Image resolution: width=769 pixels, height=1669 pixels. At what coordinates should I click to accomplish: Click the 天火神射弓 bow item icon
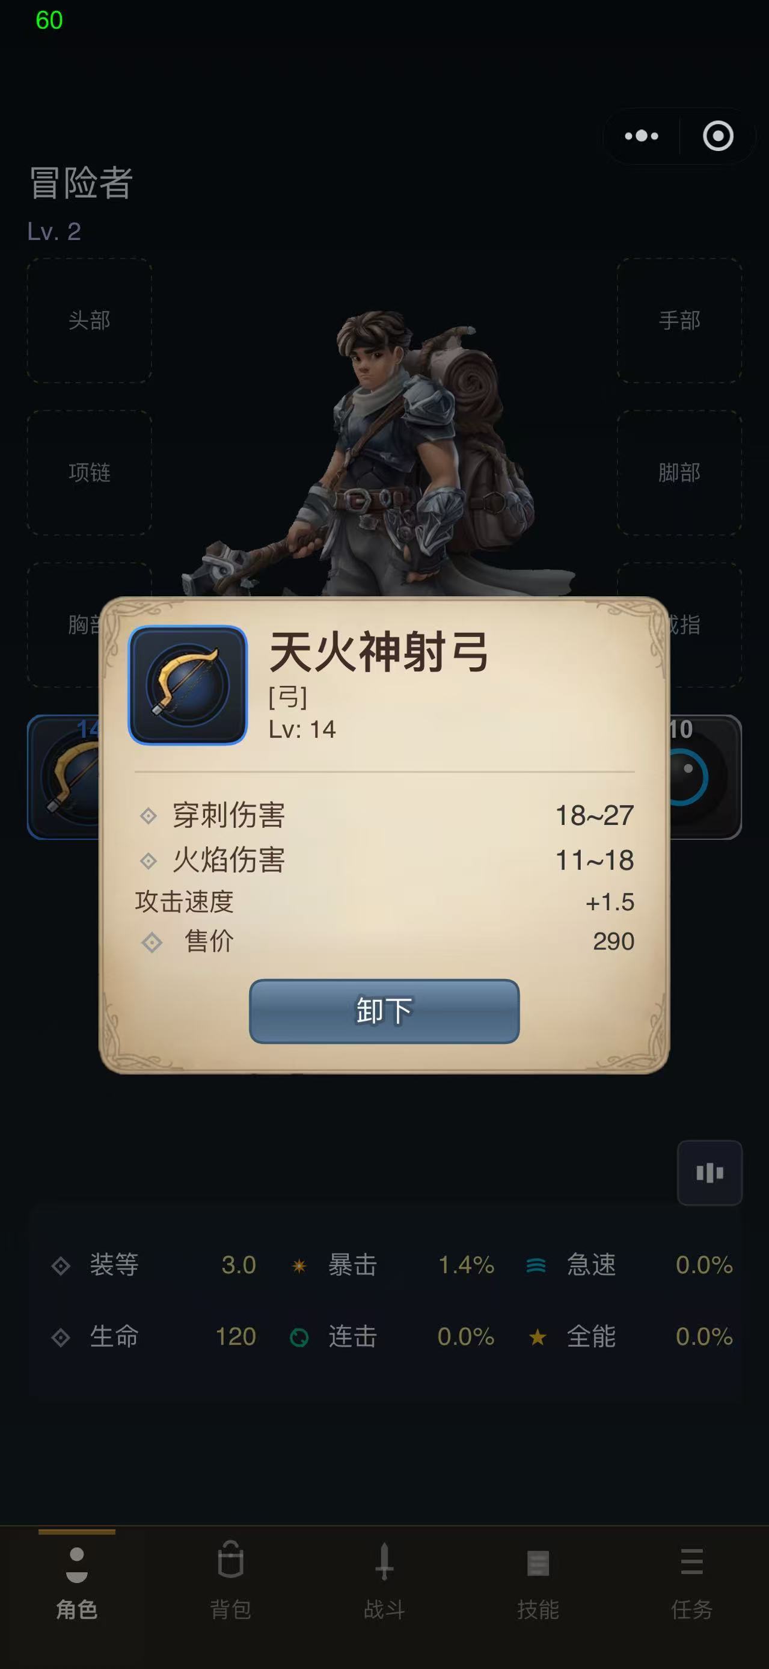(x=188, y=685)
